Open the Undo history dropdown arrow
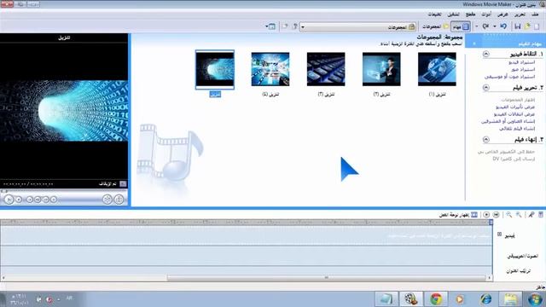546x307 pixels. tap(495, 26)
